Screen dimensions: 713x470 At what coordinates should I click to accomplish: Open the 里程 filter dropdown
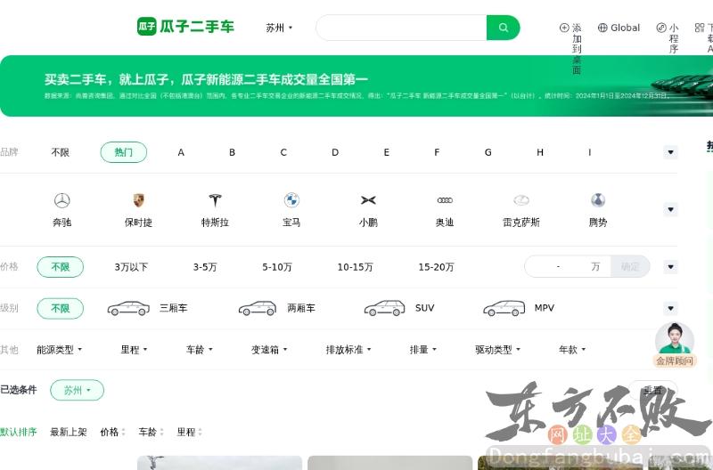pos(135,350)
